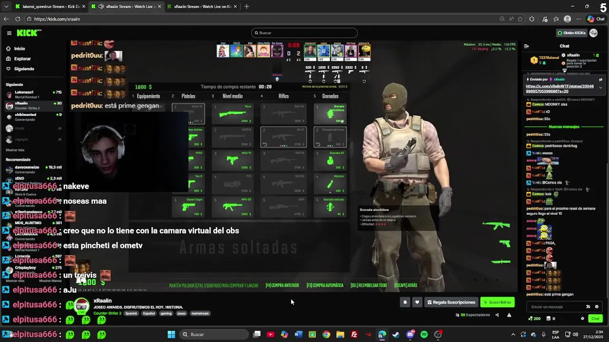Reload the page
The image size is (609, 342).
(x=18, y=19)
